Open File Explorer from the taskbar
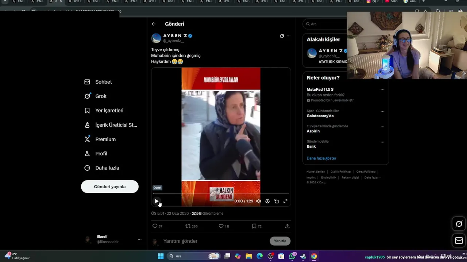Image resolution: width=467 pixels, height=262 pixels. (249, 256)
